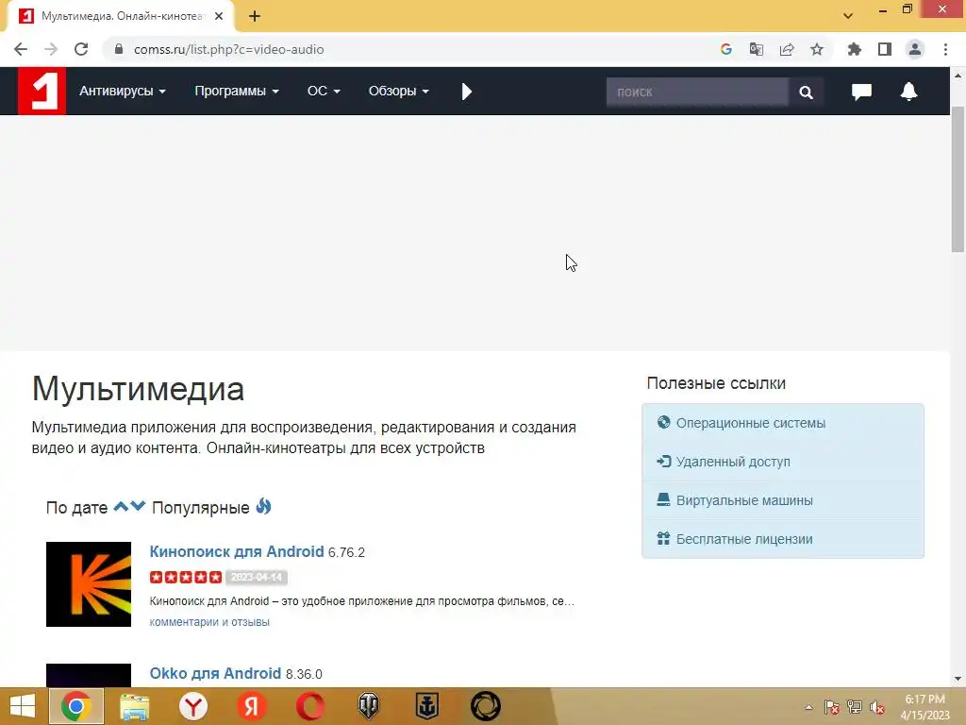
Task: Click the page vertical scrollbar thumb
Action: [x=958, y=178]
